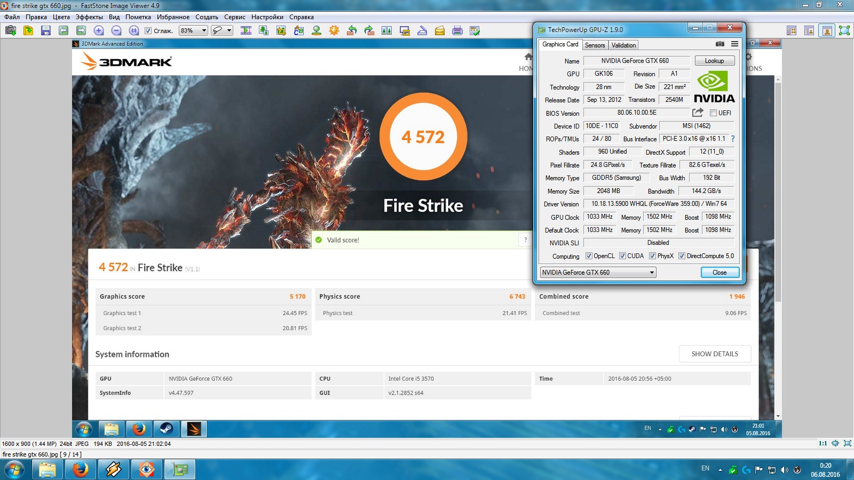Open the settings toolbar icon with checkmark
This screenshot has height=480, width=854.
point(475,30)
